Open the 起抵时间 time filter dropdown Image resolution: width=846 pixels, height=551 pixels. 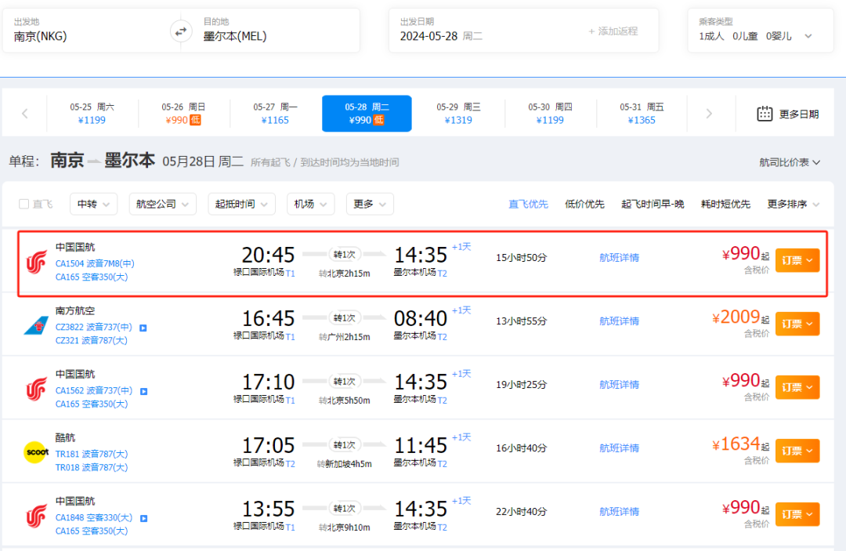[x=242, y=204]
